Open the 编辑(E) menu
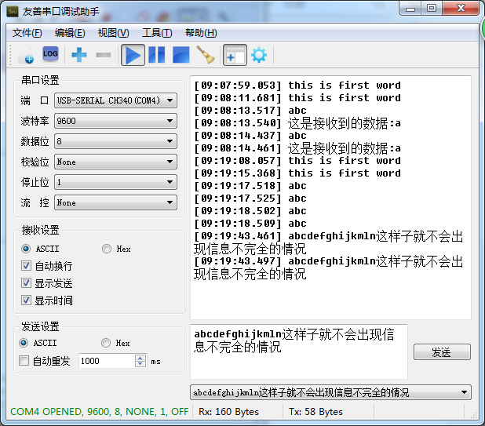 (70, 33)
